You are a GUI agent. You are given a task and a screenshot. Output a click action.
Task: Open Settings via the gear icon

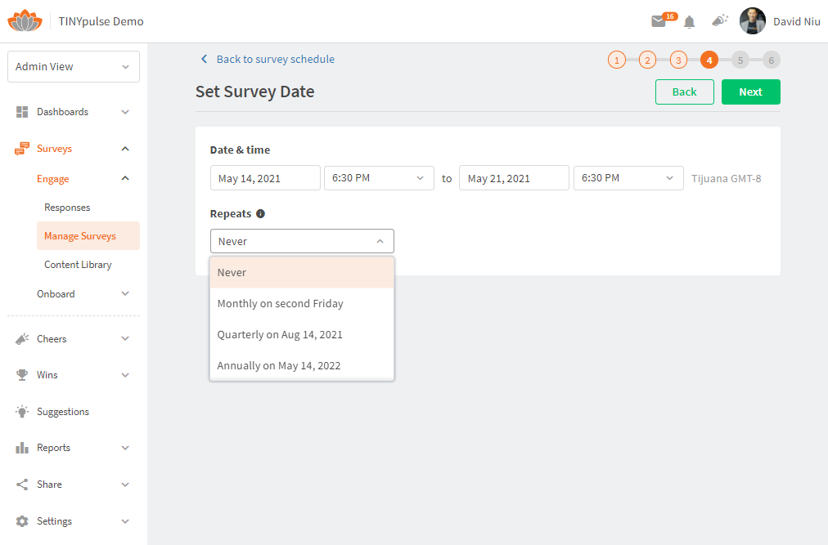click(22, 520)
